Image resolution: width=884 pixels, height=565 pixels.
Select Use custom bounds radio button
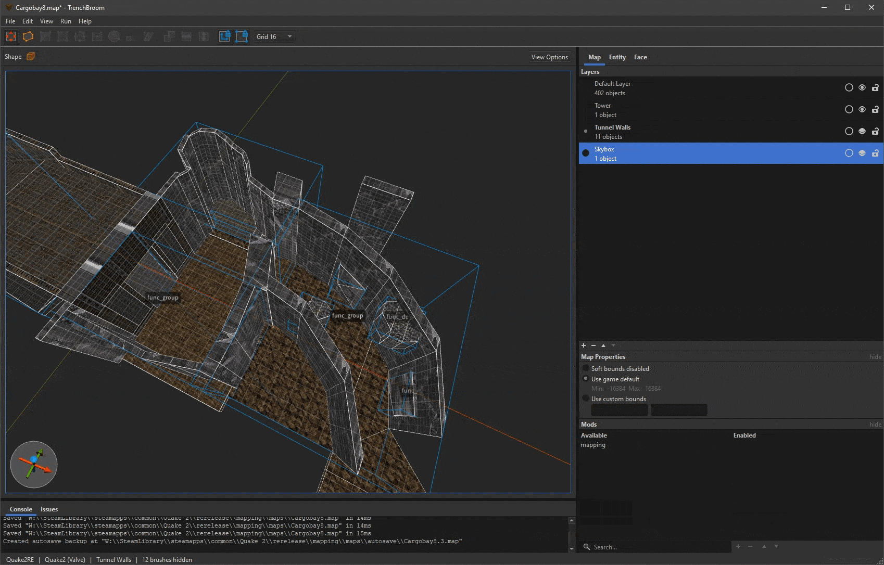[x=586, y=399]
